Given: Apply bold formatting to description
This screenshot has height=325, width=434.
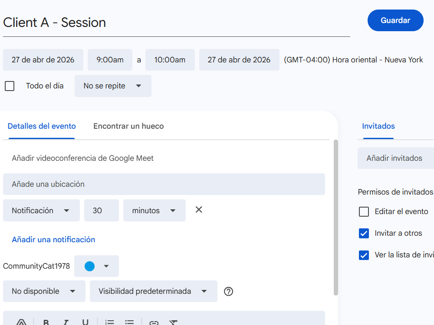Looking at the screenshot, I should [46, 322].
